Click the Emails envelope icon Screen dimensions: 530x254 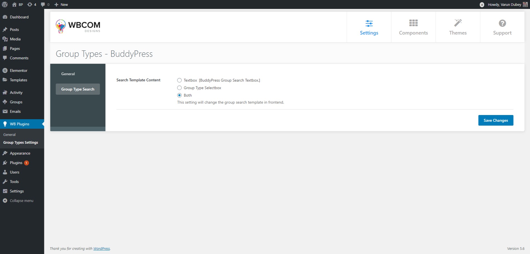pos(5,111)
